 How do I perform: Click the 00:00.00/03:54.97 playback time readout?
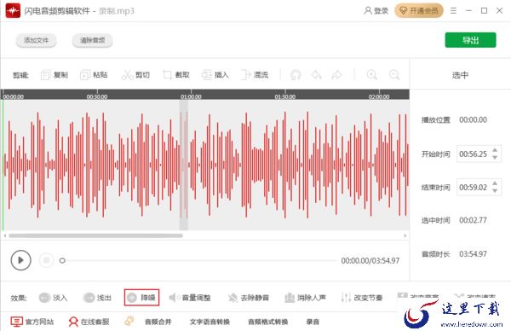click(370, 260)
